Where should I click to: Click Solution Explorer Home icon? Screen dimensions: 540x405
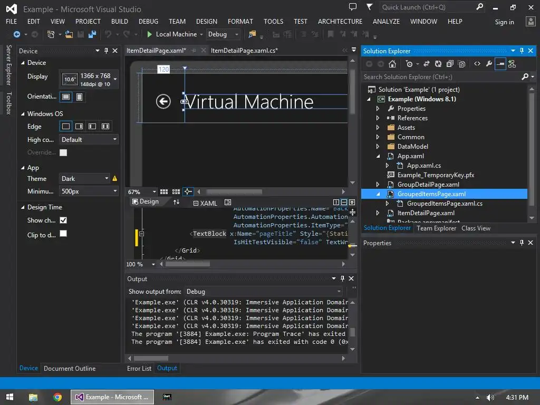pos(392,64)
